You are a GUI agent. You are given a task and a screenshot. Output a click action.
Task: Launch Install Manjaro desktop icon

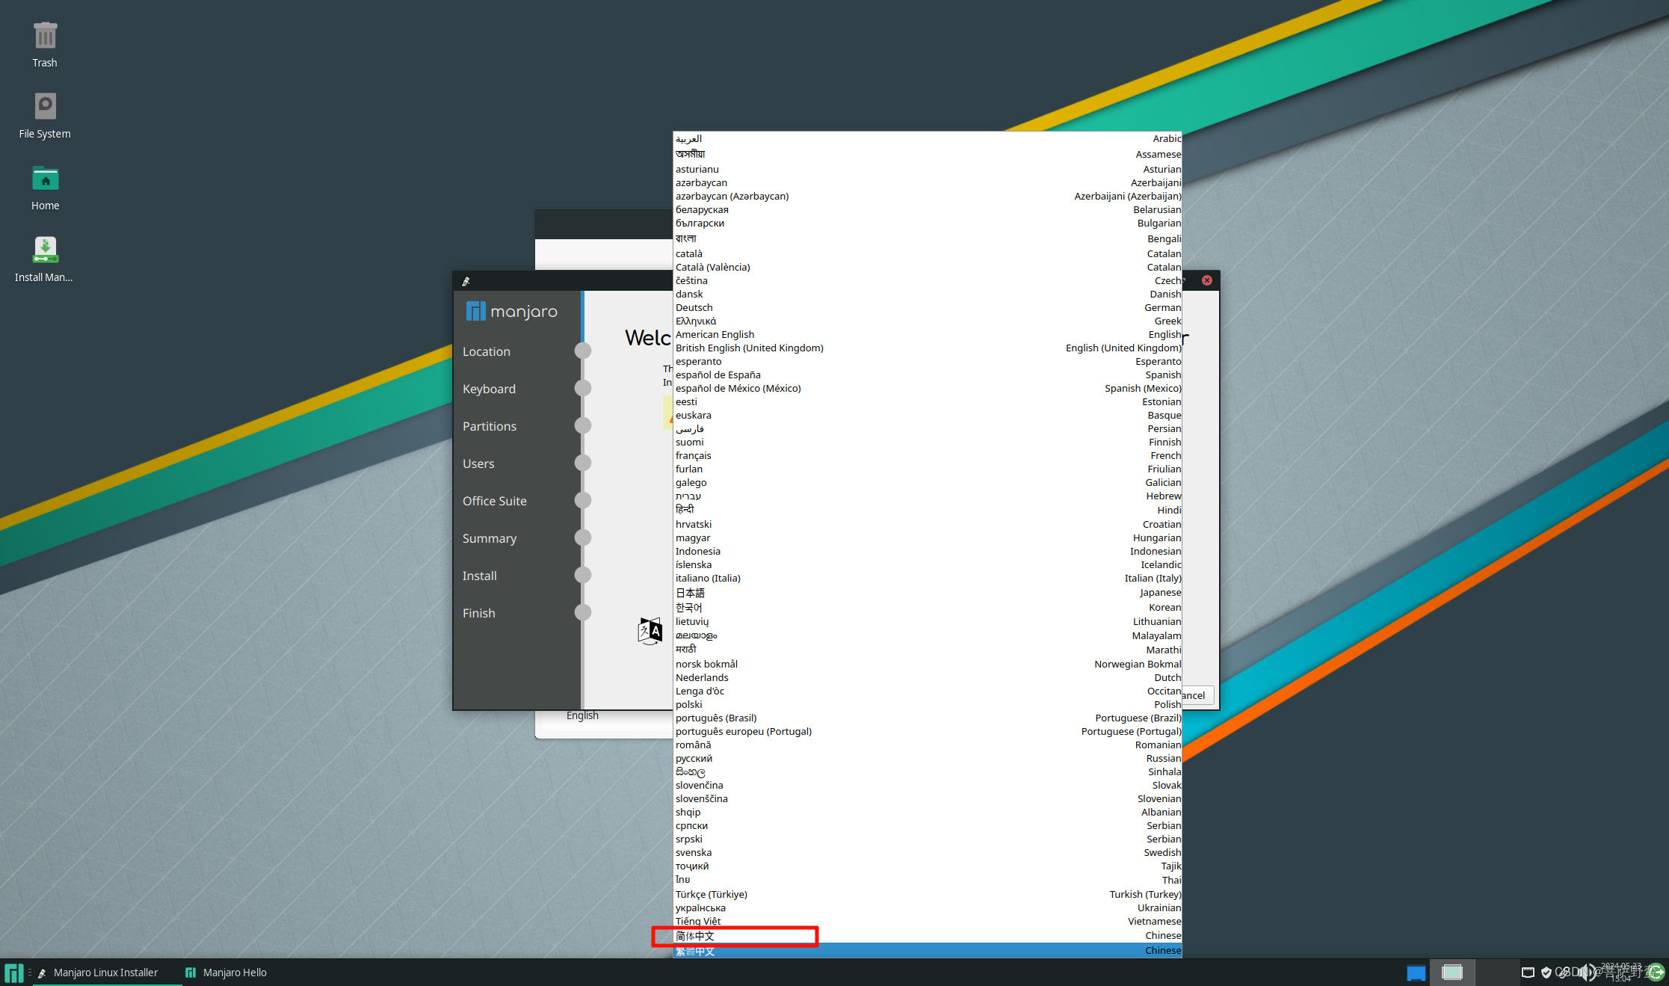pos(45,250)
